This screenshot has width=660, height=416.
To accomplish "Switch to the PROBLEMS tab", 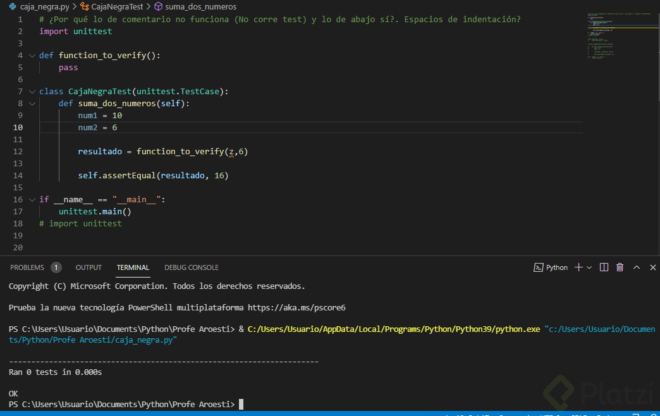I will tap(27, 267).
